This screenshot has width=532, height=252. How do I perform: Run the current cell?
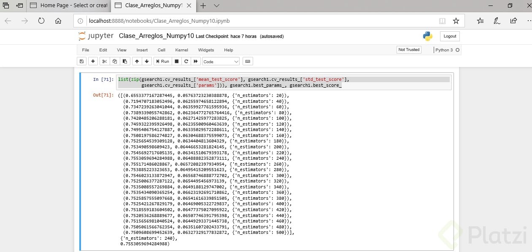(x=162, y=62)
